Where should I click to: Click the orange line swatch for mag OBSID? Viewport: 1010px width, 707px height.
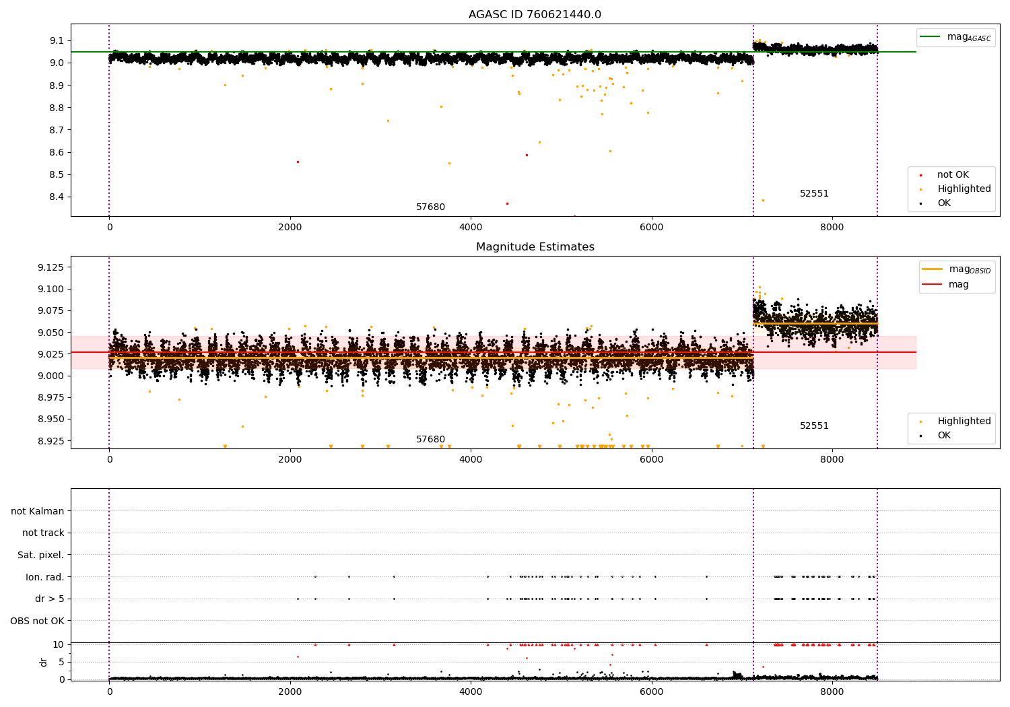(x=933, y=269)
